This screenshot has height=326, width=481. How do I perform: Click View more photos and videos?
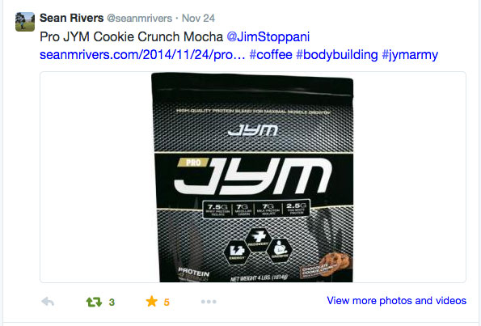(396, 301)
